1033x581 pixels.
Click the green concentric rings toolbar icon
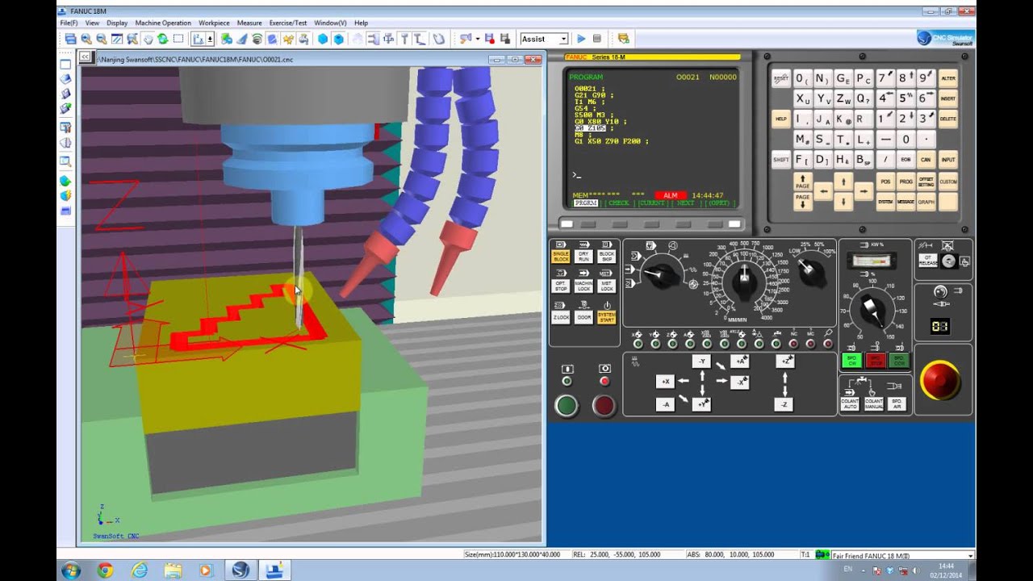coord(257,39)
